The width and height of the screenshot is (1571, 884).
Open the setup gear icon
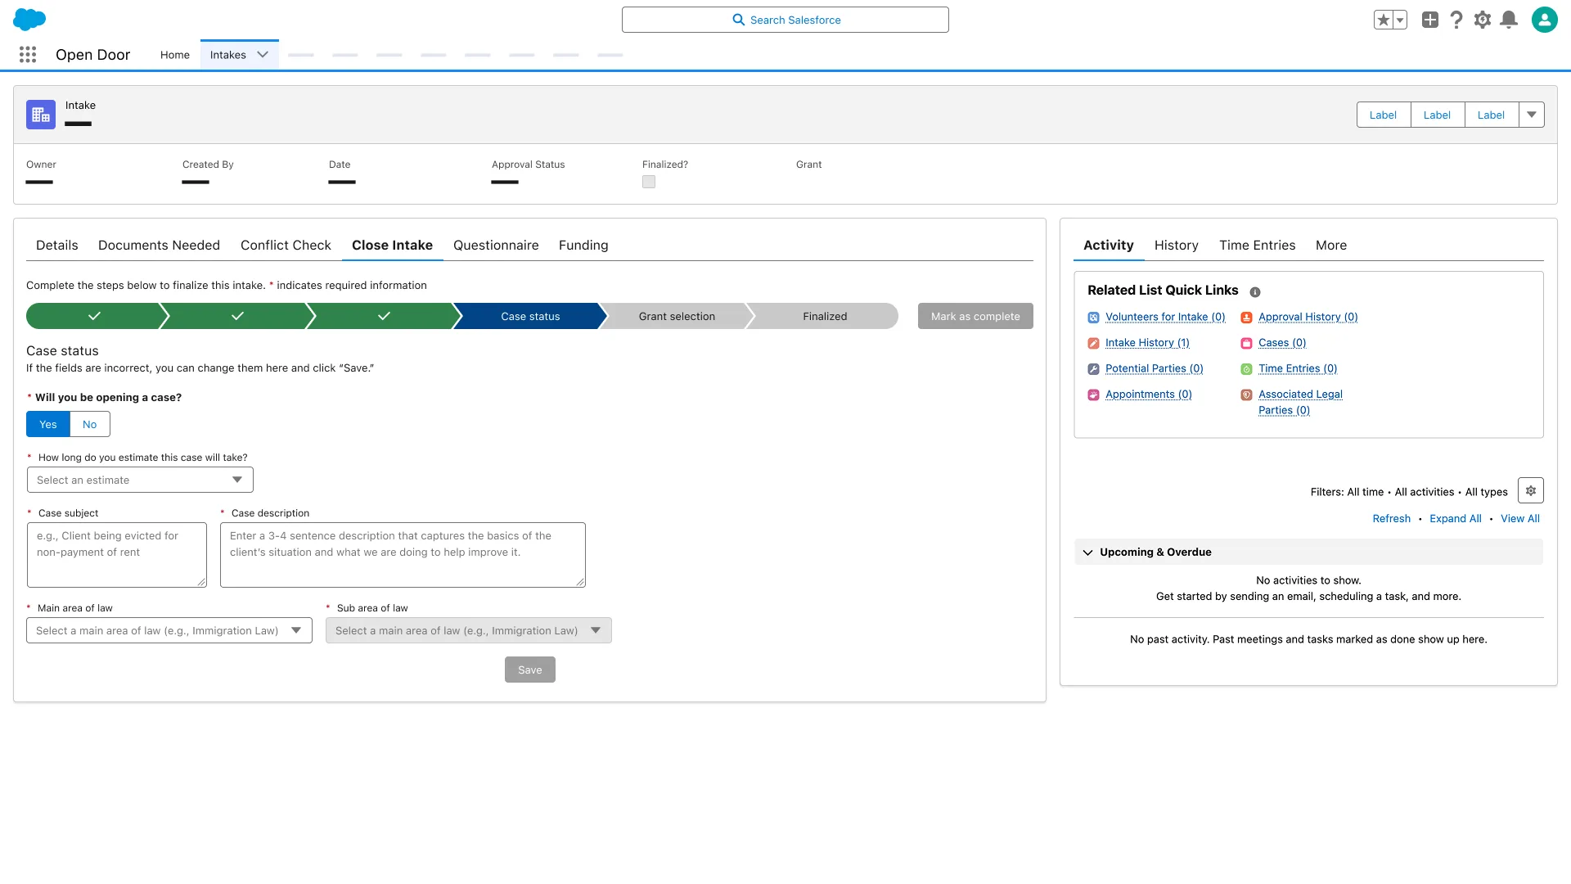1483,20
